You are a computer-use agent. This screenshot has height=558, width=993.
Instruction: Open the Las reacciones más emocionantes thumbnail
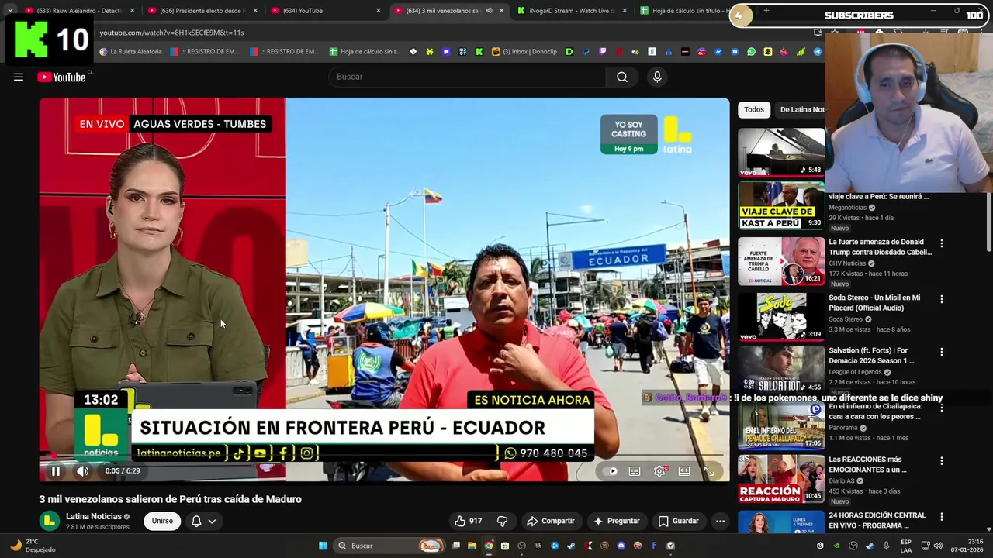[781, 478]
